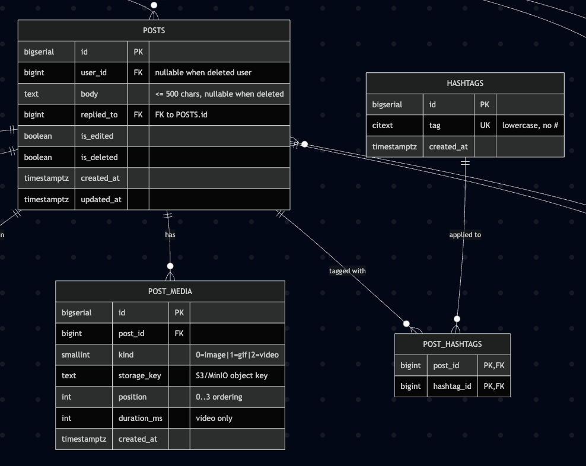
Task: Select the HASHTAGS table title
Action: 465,83
